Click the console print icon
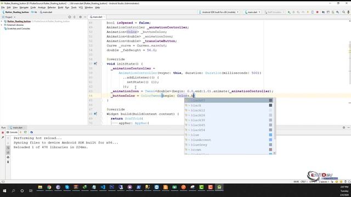 click(8, 157)
